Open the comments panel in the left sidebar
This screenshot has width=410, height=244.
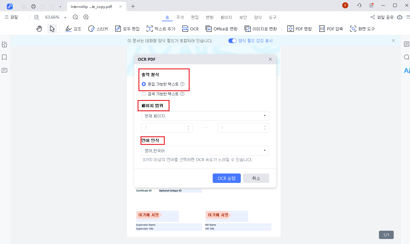[4, 70]
